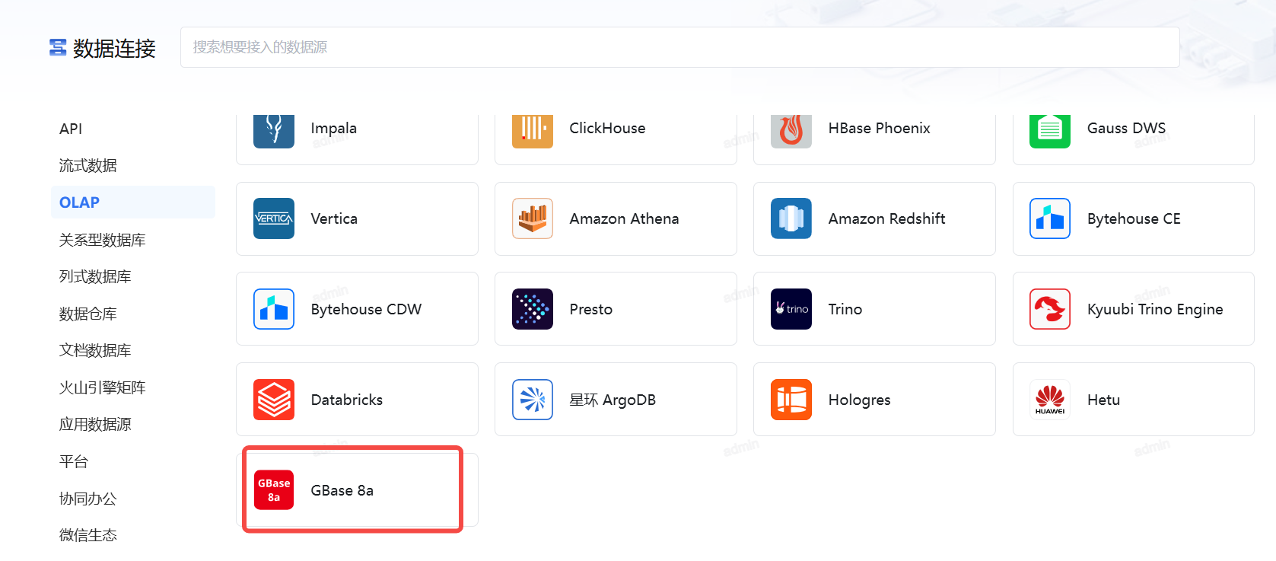Click the Bytehouse CDW logo icon
This screenshot has width=1276, height=561.
pos(274,309)
